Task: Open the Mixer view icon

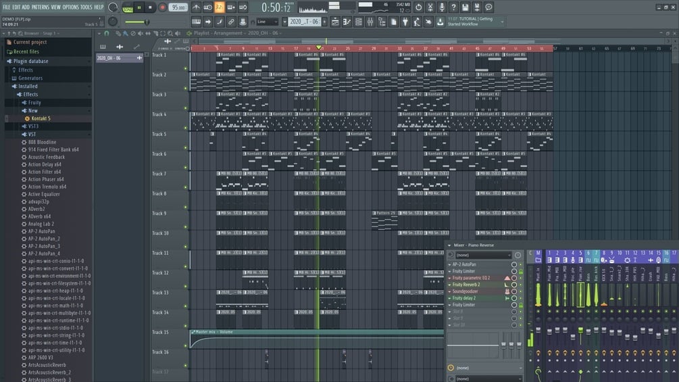Action: pos(370,22)
